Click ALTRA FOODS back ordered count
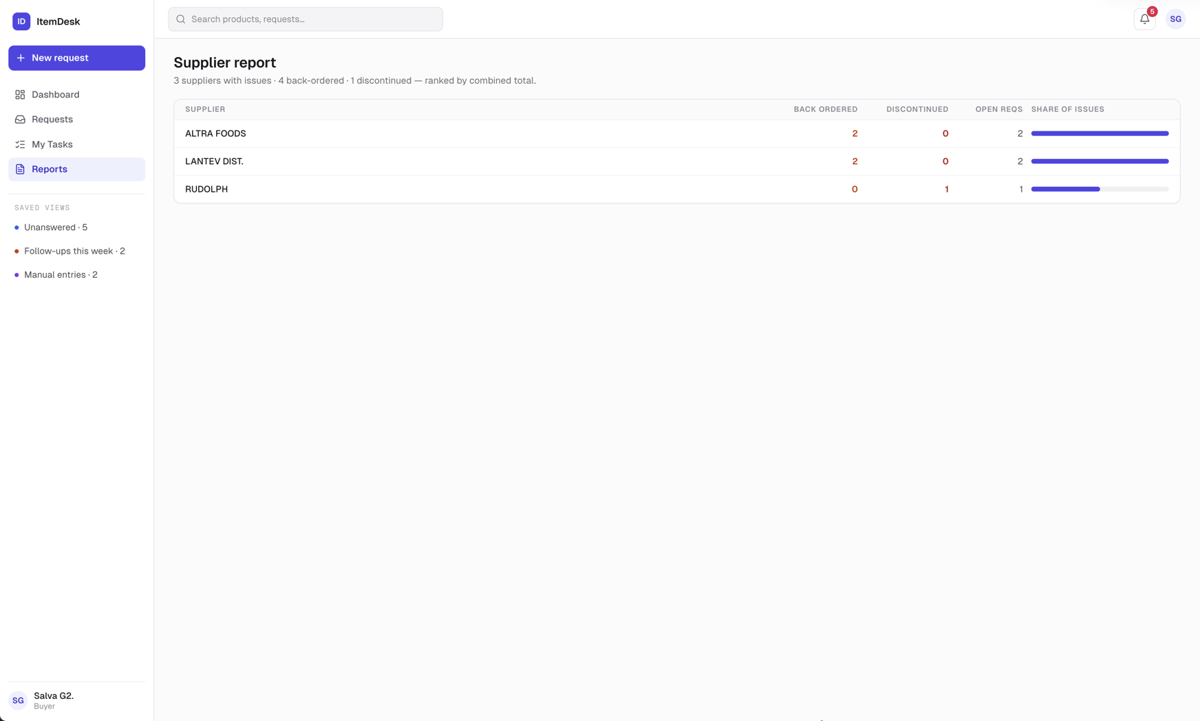Viewport: 1200px width, 721px height. 855,134
